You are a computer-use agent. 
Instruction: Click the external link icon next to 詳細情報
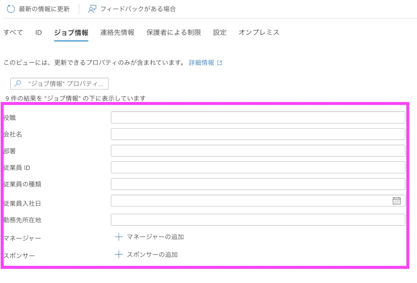point(220,63)
